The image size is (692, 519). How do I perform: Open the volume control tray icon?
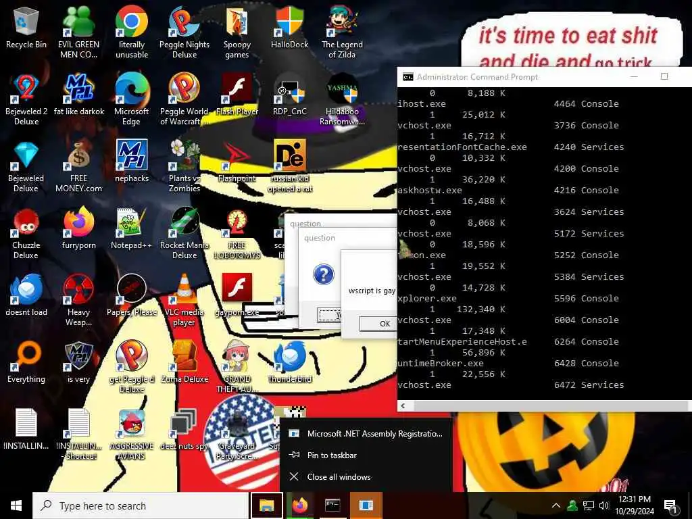coord(604,505)
